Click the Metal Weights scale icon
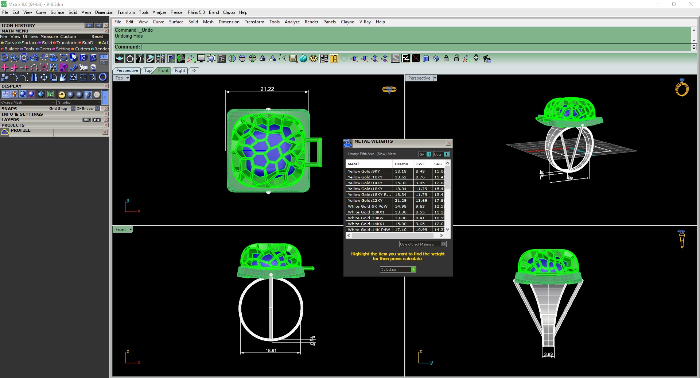 coord(348,143)
